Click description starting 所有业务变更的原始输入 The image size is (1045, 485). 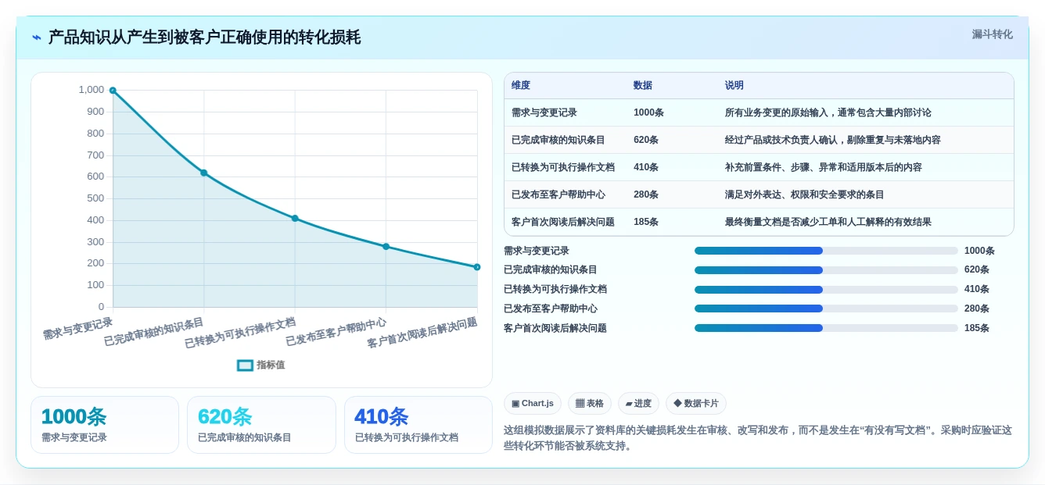click(x=828, y=112)
